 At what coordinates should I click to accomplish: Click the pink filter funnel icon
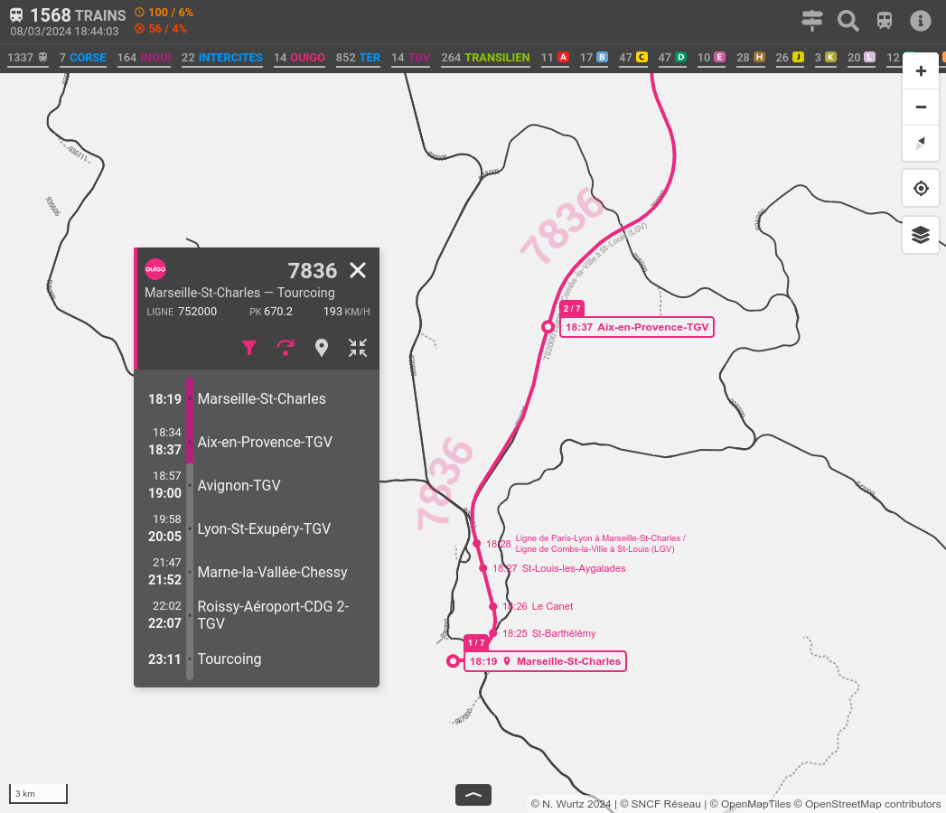coord(249,348)
